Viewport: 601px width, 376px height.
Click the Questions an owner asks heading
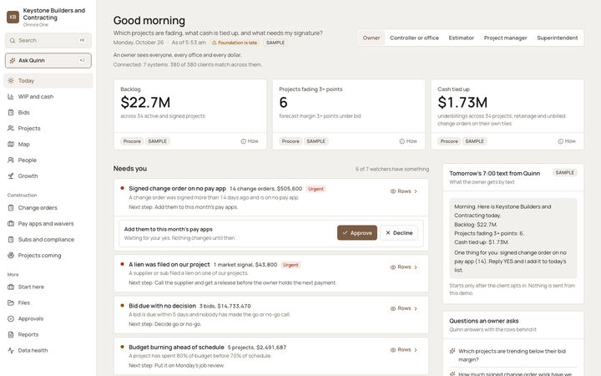pyautogui.click(x=483, y=321)
